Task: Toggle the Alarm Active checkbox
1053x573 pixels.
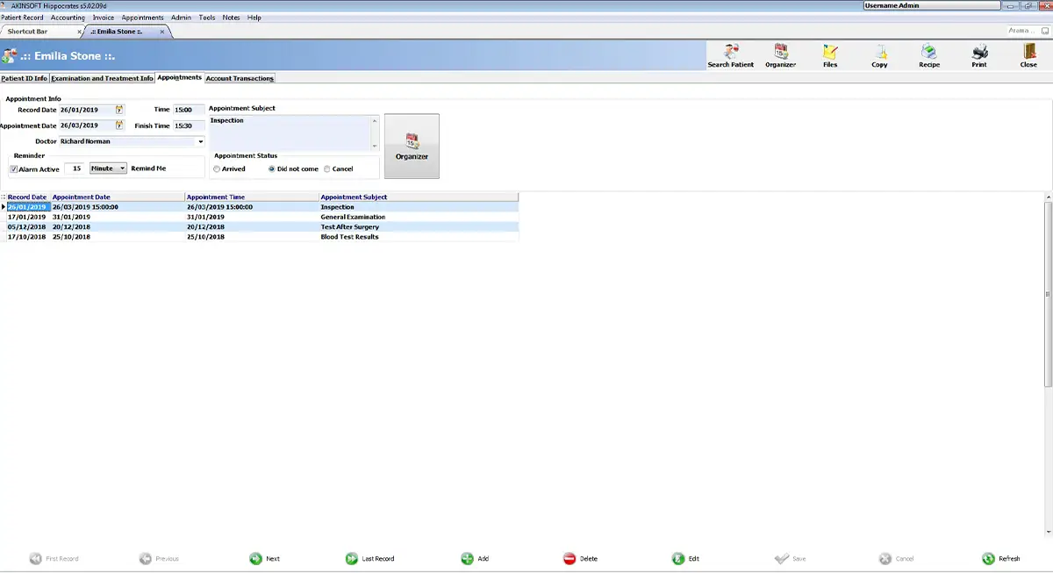Action: tap(14, 168)
